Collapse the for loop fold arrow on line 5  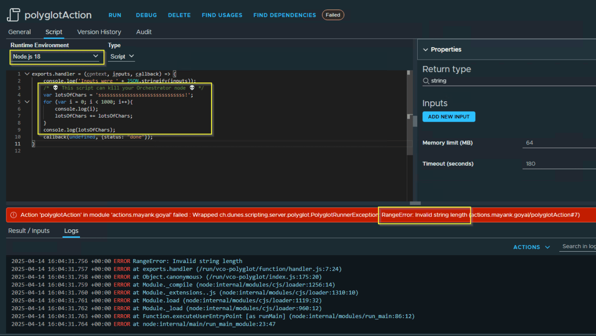(27, 102)
